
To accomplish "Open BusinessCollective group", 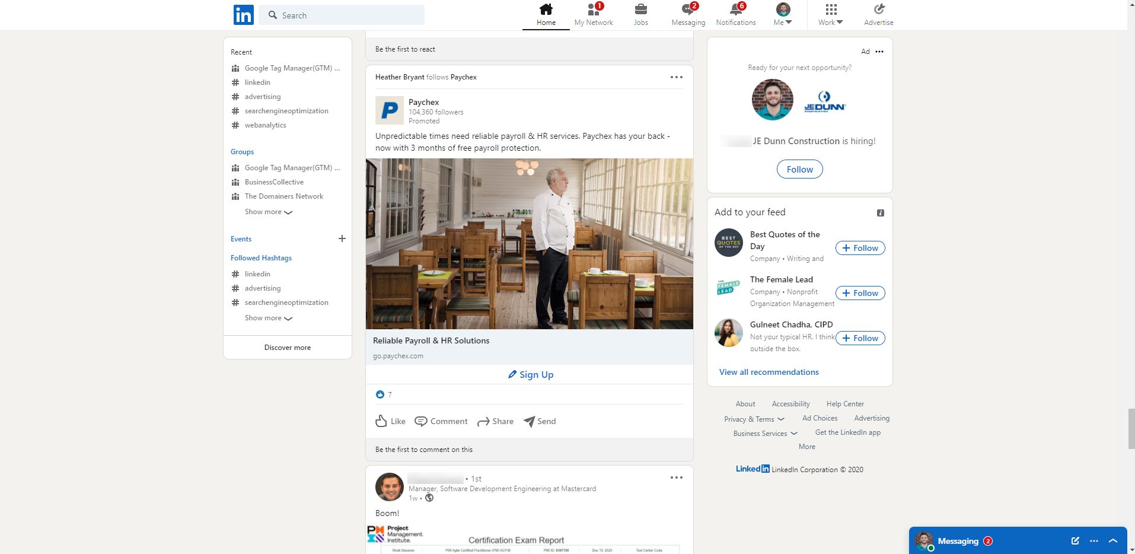I will click(274, 182).
